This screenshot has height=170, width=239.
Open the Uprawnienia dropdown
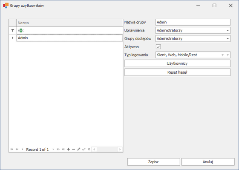pos(228,31)
